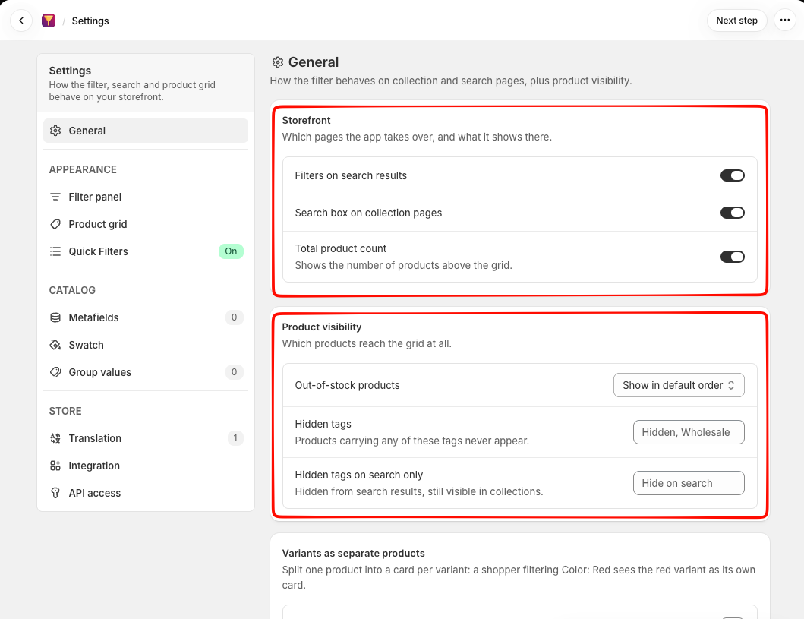This screenshot has height=619, width=804.
Task: Open the three-dot more options menu
Action: point(784,21)
